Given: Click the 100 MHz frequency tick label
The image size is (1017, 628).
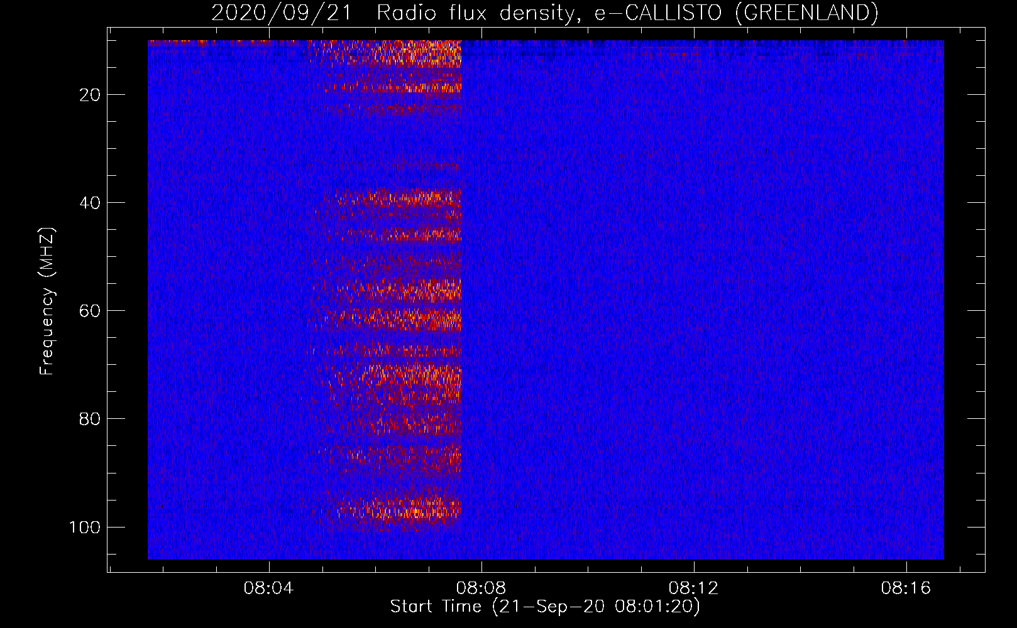Looking at the screenshot, I should (85, 527).
